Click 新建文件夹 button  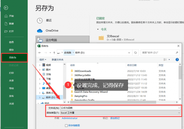pos(57,60)
